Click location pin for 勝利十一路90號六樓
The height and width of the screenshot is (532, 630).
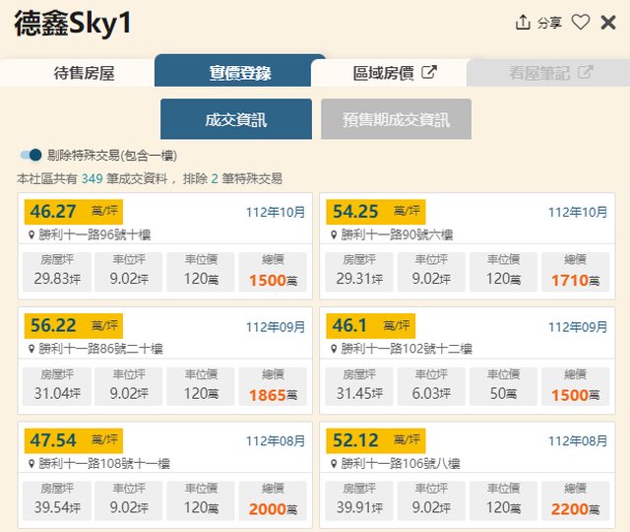pyautogui.click(x=335, y=235)
